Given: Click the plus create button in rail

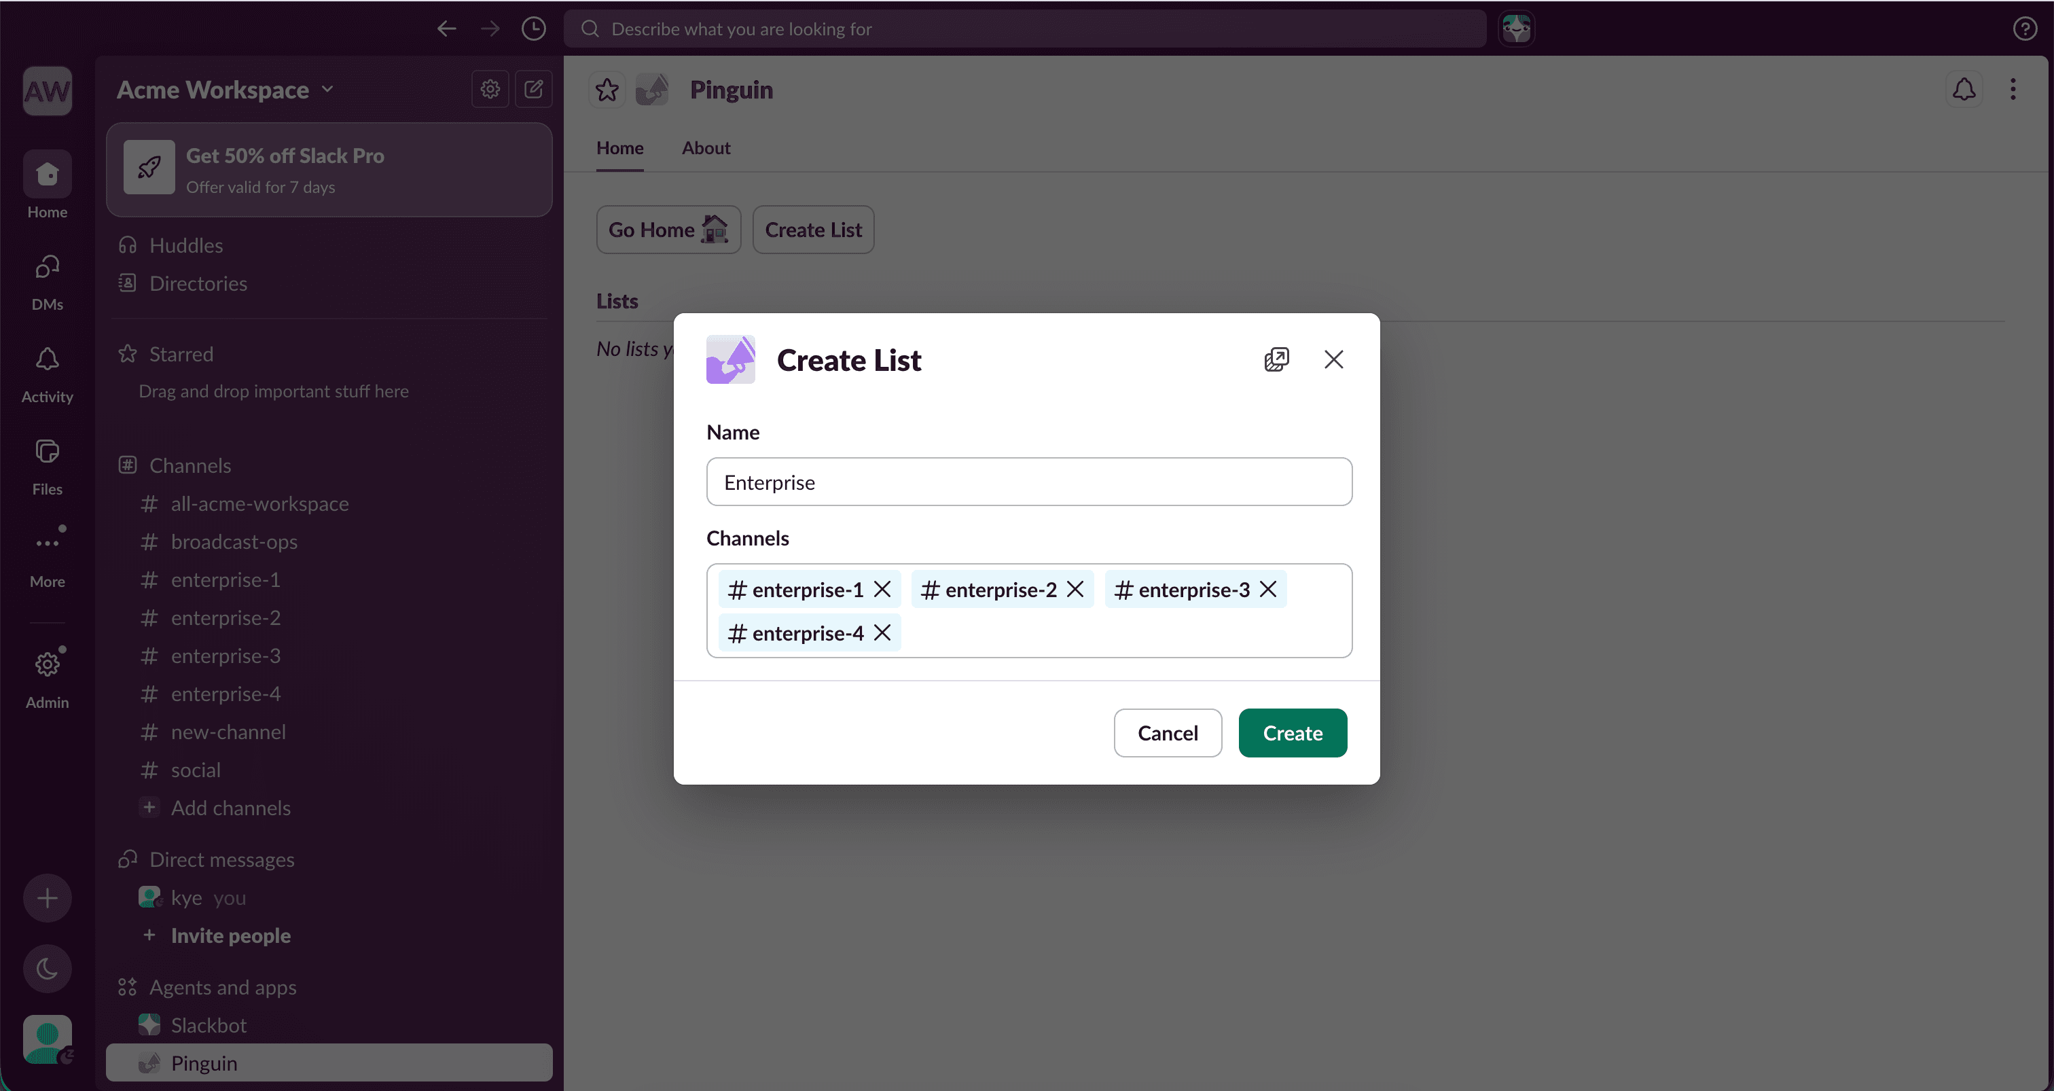Looking at the screenshot, I should coord(47,898).
